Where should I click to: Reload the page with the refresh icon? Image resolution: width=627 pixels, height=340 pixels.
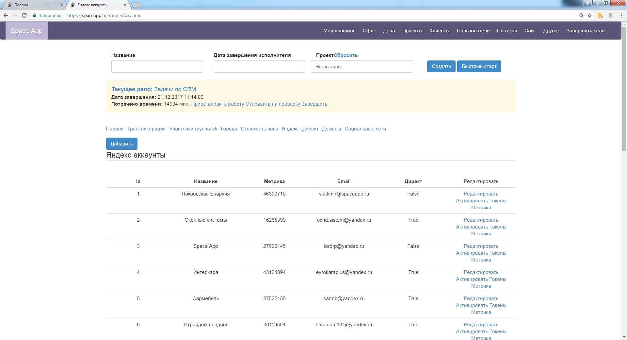24,15
